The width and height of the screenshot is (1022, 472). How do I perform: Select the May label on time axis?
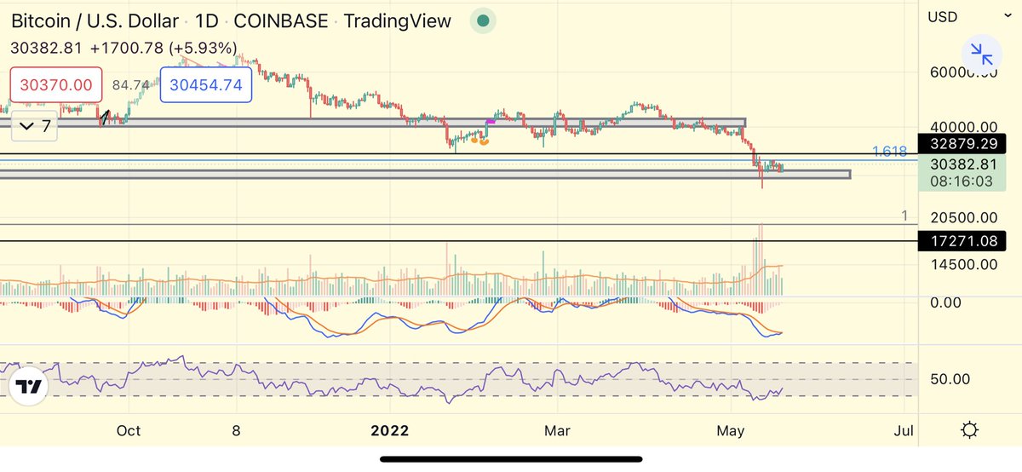pos(732,430)
